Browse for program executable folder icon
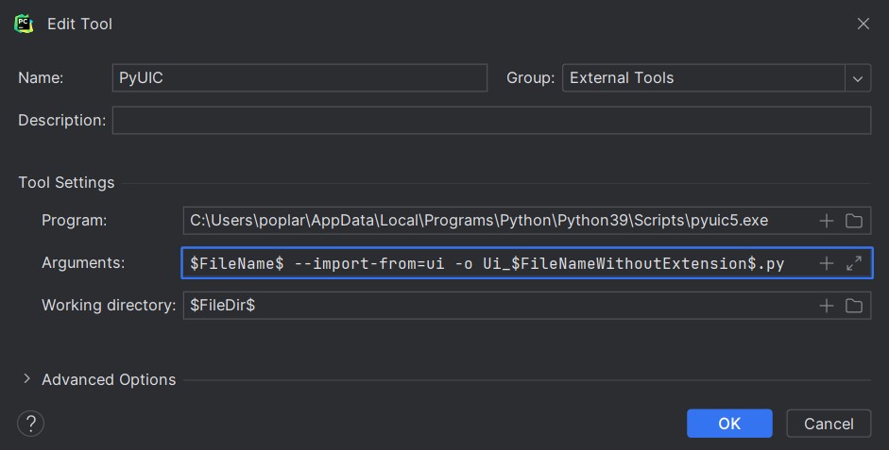The image size is (889, 450). (x=854, y=221)
